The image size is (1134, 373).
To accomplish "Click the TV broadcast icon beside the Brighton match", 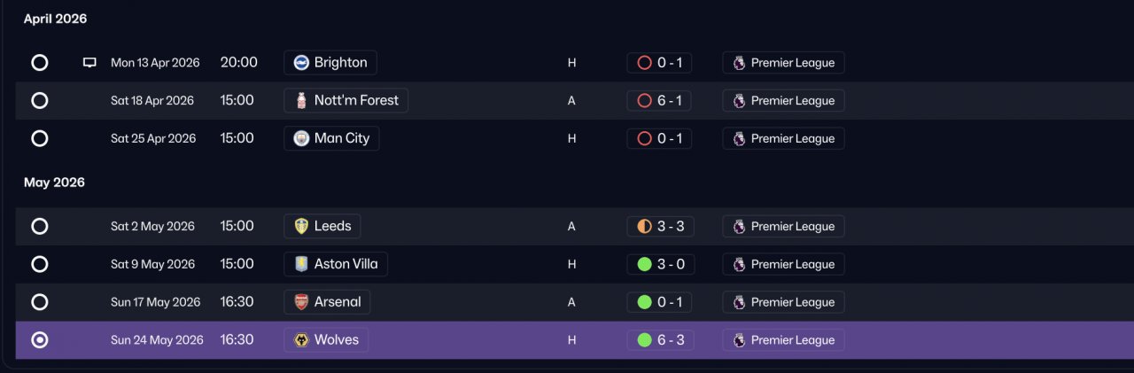I will [x=89, y=63].
